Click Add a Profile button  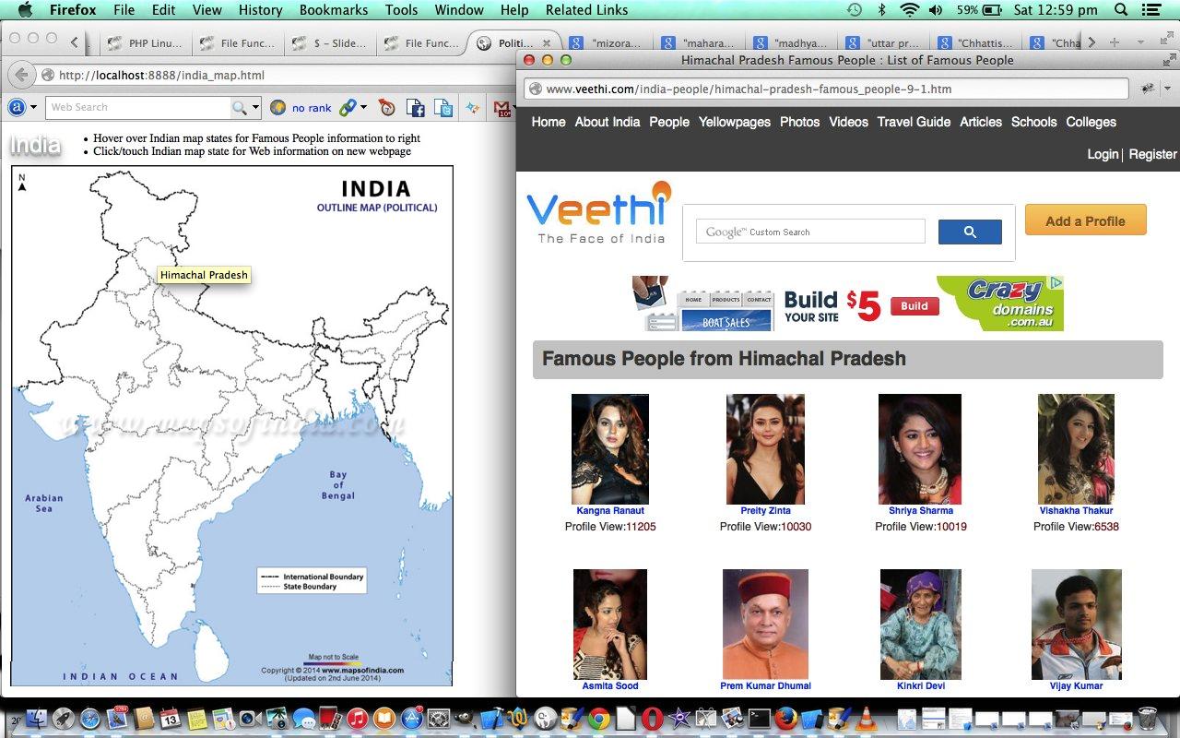point(1085,220)
